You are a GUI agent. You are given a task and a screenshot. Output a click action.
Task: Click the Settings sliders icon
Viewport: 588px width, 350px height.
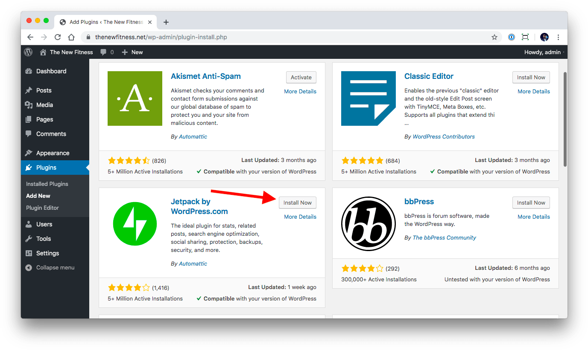[x=29, y=253]
